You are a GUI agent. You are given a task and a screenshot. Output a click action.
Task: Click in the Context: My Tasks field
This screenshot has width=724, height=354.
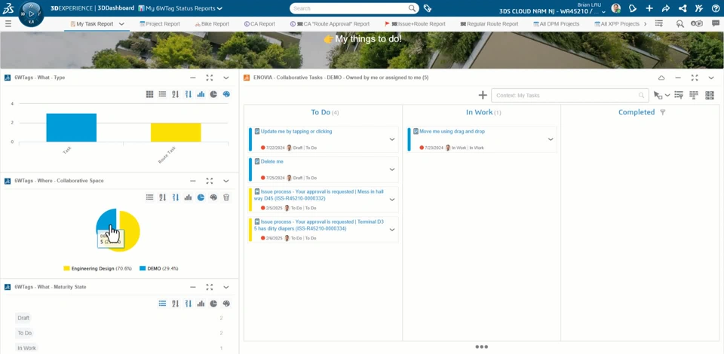point(569,95)
